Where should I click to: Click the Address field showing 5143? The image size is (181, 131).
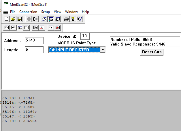click(x=34, y=41)
